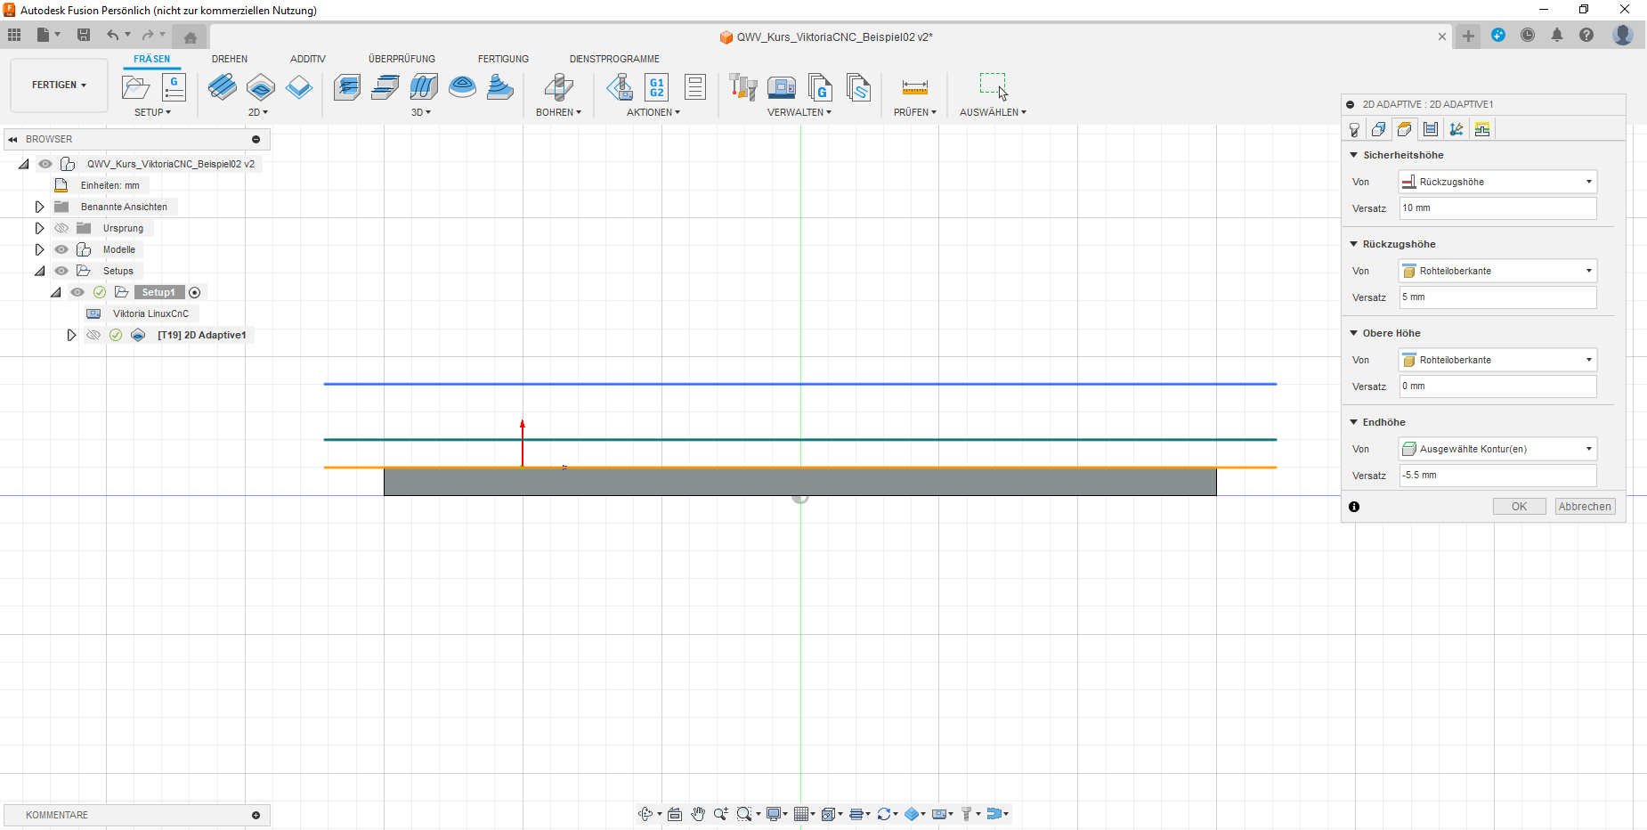Confirm the dialog with OK
This screenshot has width=1647, height=830.
(1519, 507)
